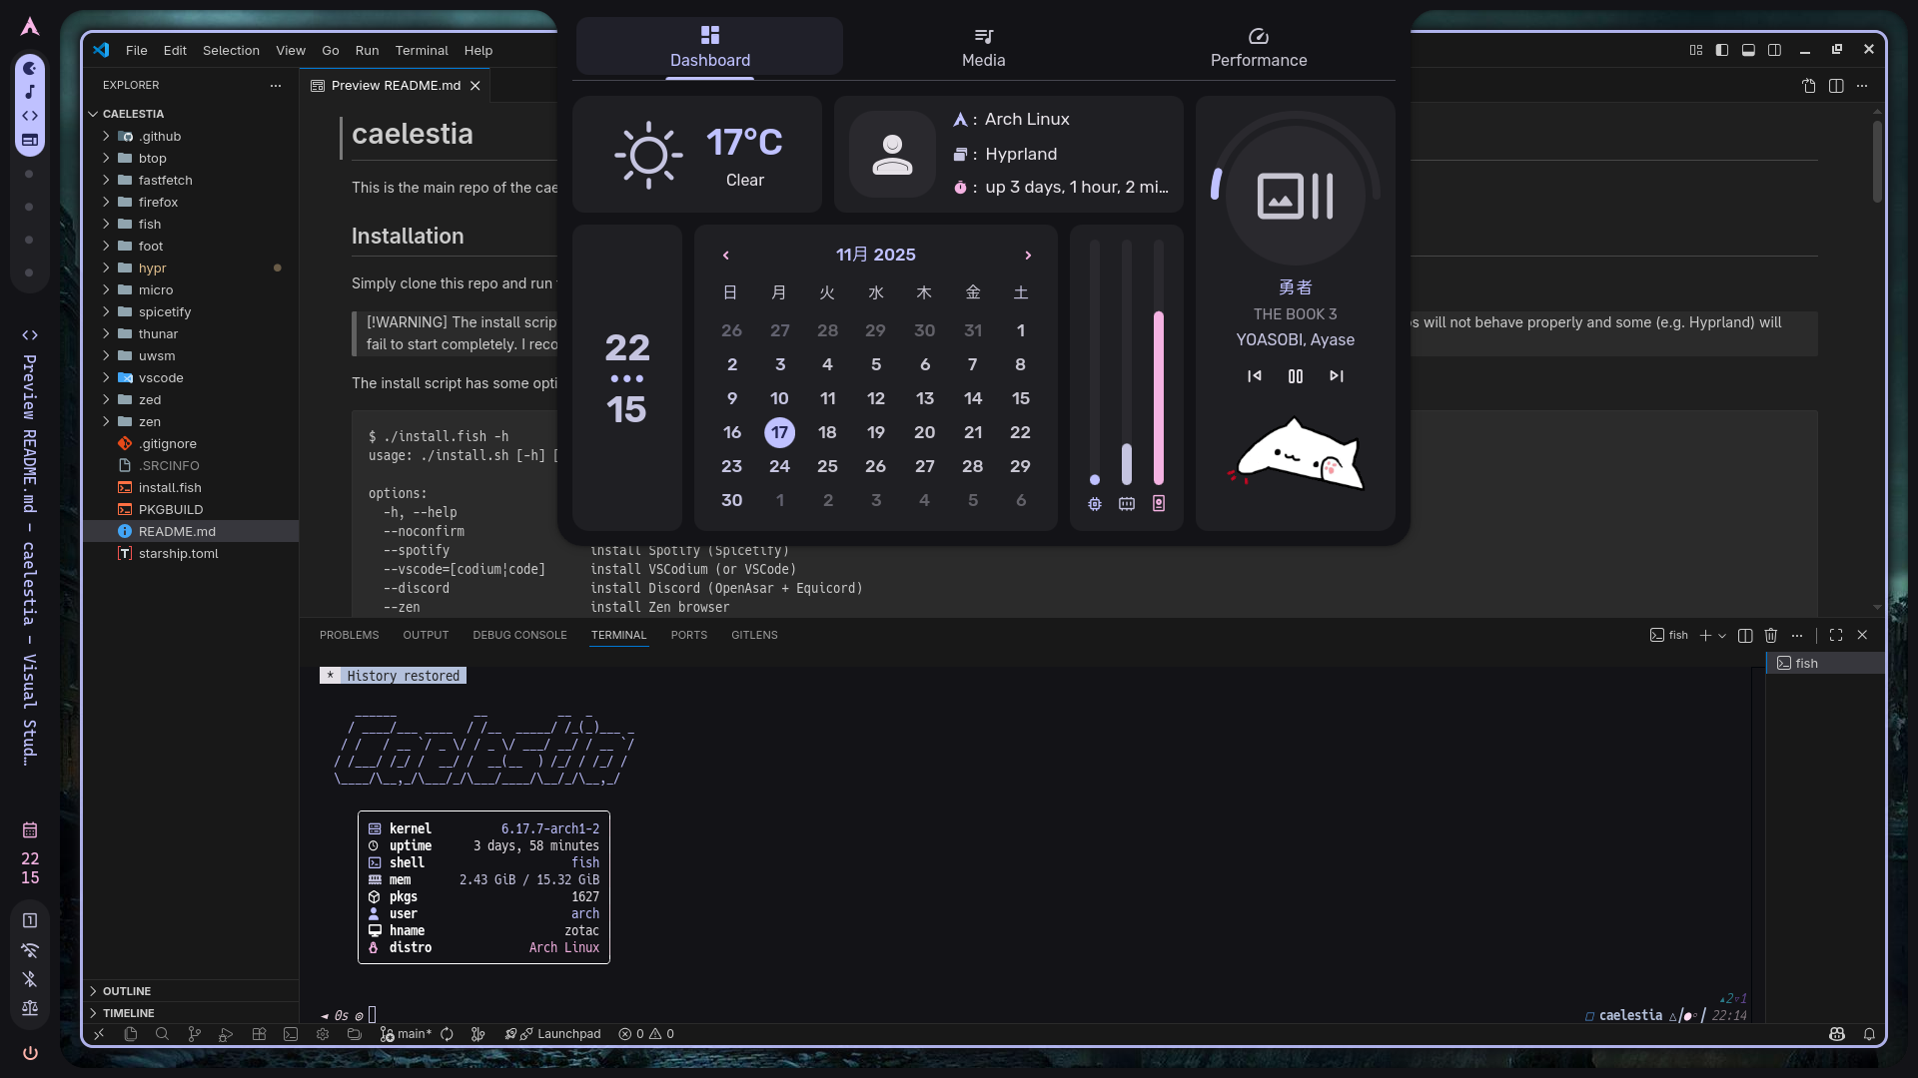
Task: Select November 25 in the calendar
Action: tap(827, 466)
